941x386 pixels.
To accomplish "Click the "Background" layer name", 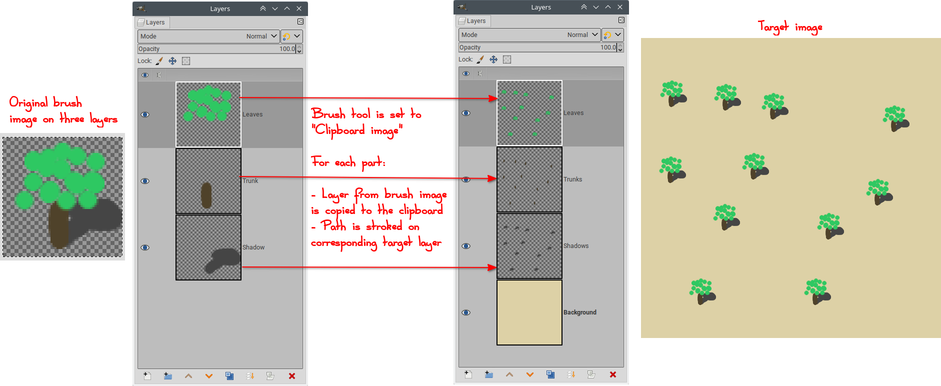I will 580,312.
